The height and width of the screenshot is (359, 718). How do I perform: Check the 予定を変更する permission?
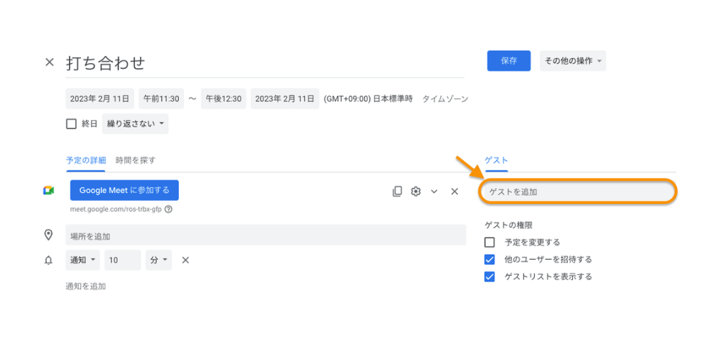tap(490, 243)
